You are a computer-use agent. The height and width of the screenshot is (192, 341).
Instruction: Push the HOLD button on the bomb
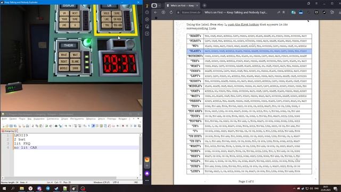tap(106, 13)
